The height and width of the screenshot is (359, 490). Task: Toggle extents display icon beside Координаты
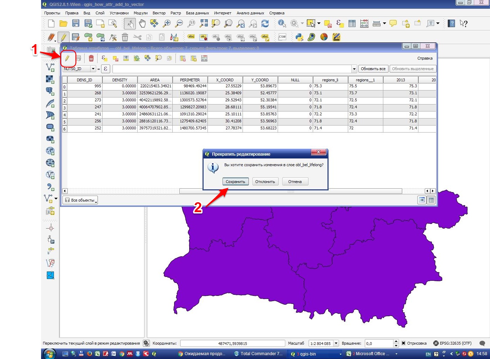point(146,343)
